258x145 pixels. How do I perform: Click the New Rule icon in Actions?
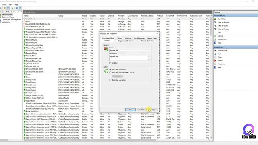click(x=215, y=19)
